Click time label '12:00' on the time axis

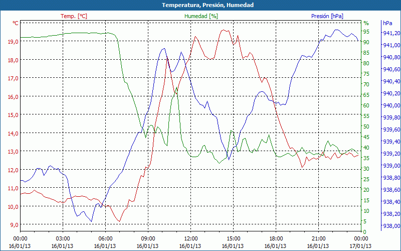190,239
